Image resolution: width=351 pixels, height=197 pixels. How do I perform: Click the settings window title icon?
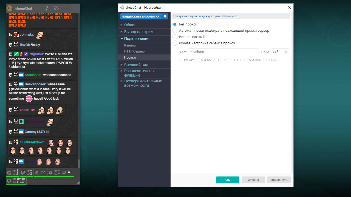[x=122, y=7]
